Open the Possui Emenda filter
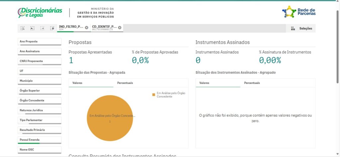Viewport: 340px width, 157px height. coord(40,140)
